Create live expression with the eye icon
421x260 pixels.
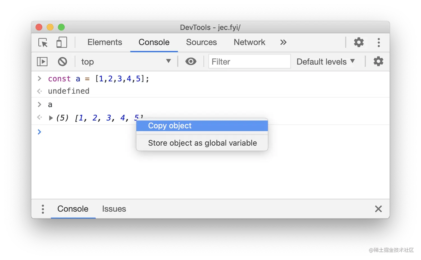[191, 62]
